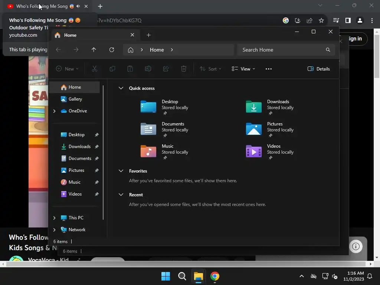Viewport: 380px width, 285px height.
Task: Click Chrome on the taskbar
Action: [x=215, y=276]
